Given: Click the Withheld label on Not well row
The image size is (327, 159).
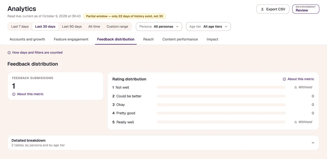Looking at the screenshot, I should pos(305,87).
